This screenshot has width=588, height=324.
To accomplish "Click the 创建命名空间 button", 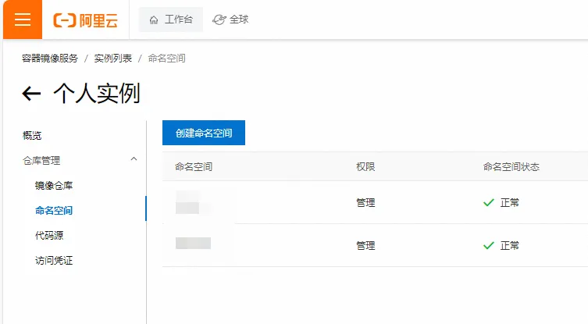I will click(x=204, y=133).
